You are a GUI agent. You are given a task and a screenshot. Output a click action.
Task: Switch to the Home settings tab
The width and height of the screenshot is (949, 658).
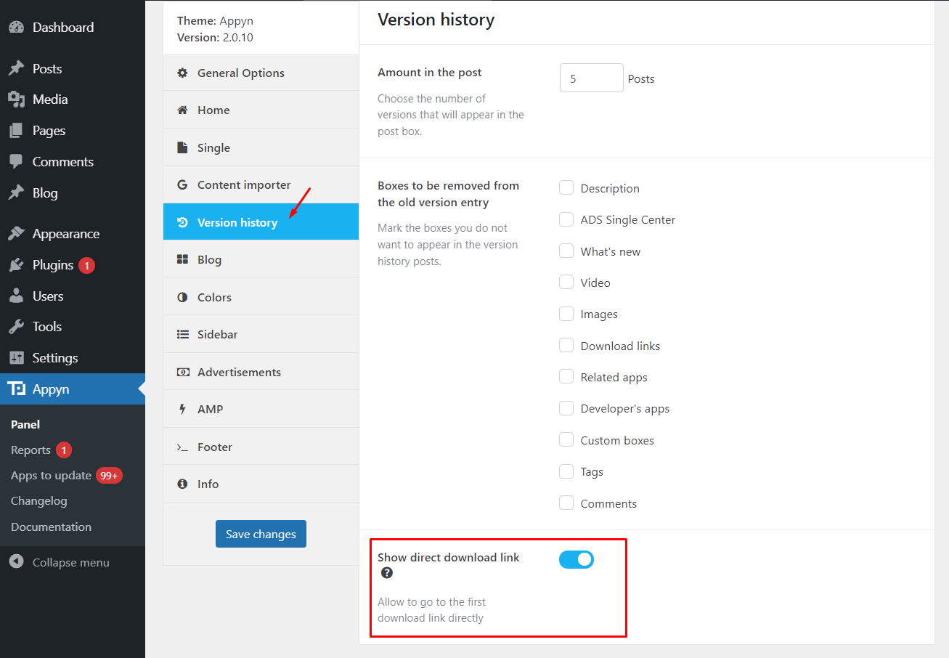pos(261,110)
